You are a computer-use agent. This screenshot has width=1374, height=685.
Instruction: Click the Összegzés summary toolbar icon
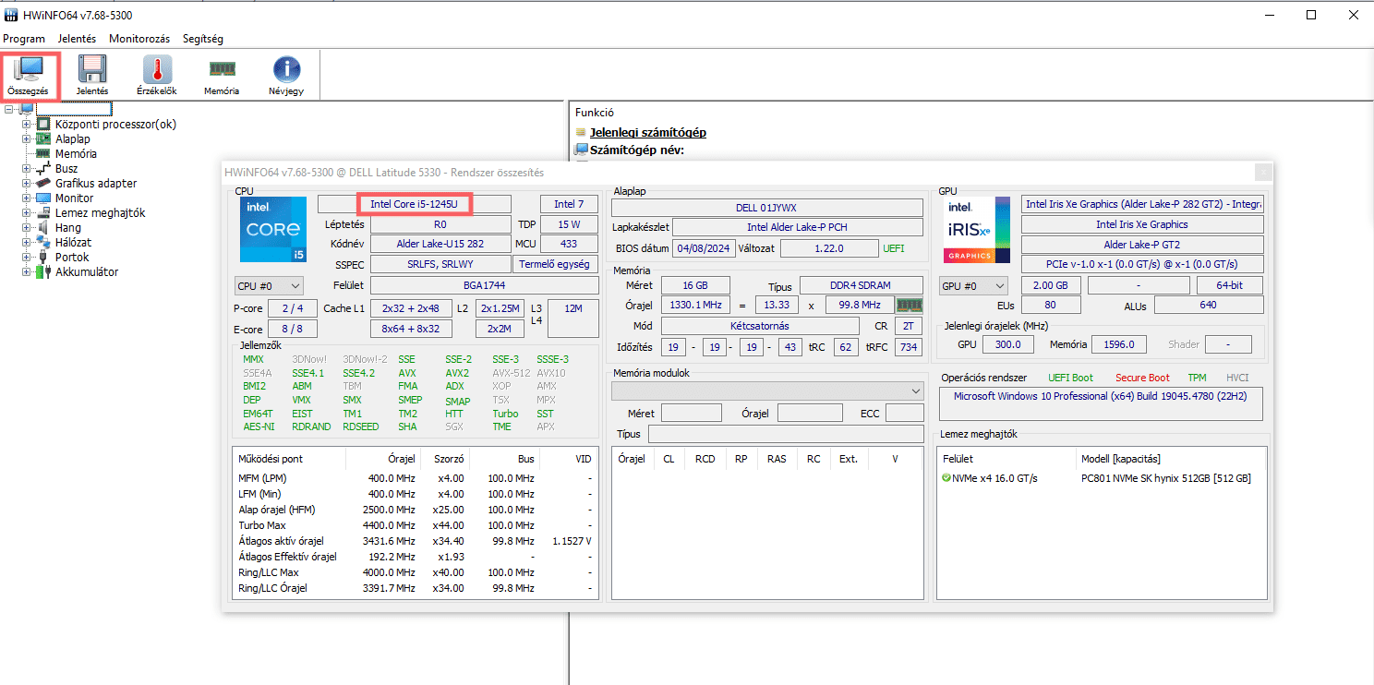click(28, 76)
